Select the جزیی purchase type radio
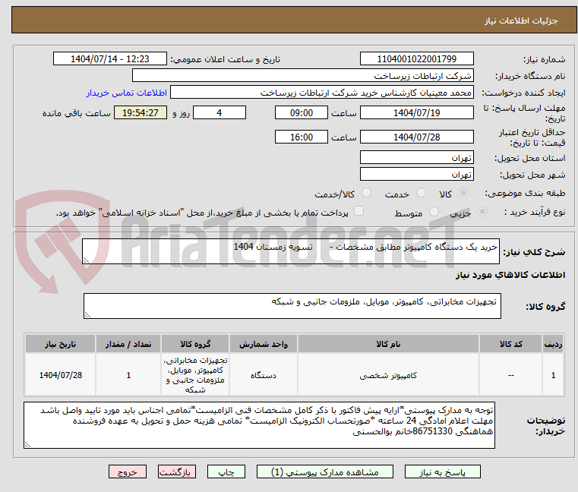 click(482, 212)
